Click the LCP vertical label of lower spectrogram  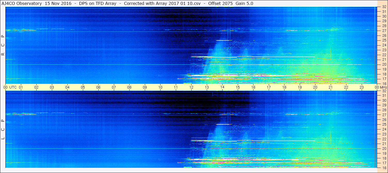(x=3, y=130)
